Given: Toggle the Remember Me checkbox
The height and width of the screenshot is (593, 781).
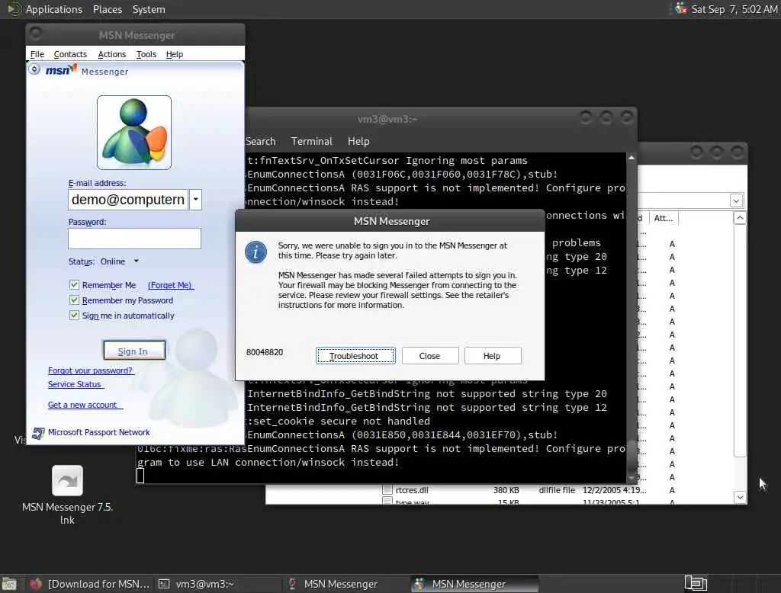Looking at the screenshot, I should (x=74, y=285).
